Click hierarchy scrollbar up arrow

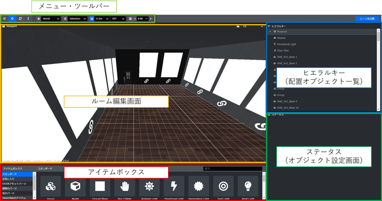coord(378,30)
